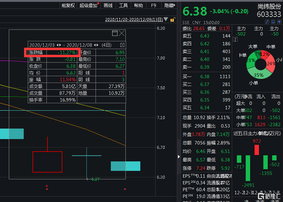
Task: Click the red R star marker
Action: [47, 188]
